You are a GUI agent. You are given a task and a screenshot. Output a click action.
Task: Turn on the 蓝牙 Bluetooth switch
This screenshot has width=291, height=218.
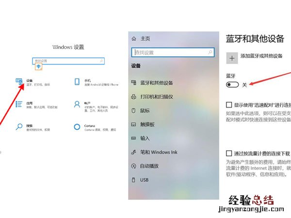[232, 85]
